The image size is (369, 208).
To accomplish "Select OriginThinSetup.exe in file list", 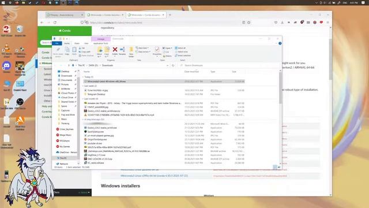I will [x=164, y=139].
